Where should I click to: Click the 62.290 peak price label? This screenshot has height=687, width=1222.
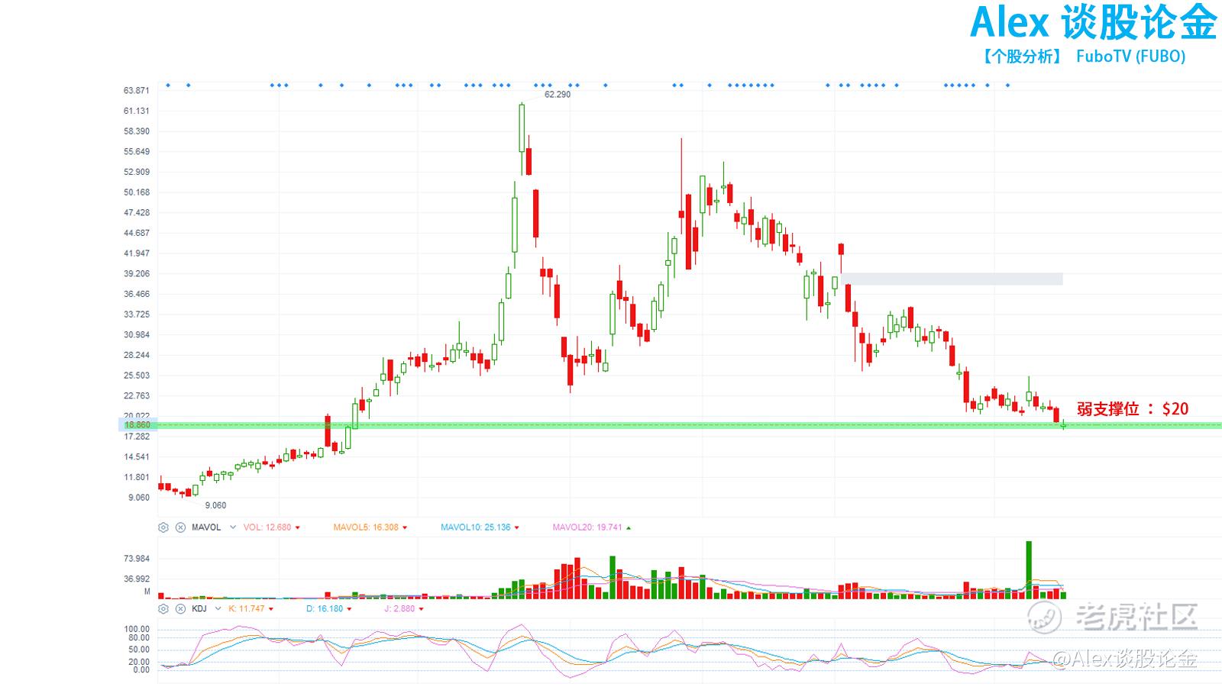[x=558, y=95]
